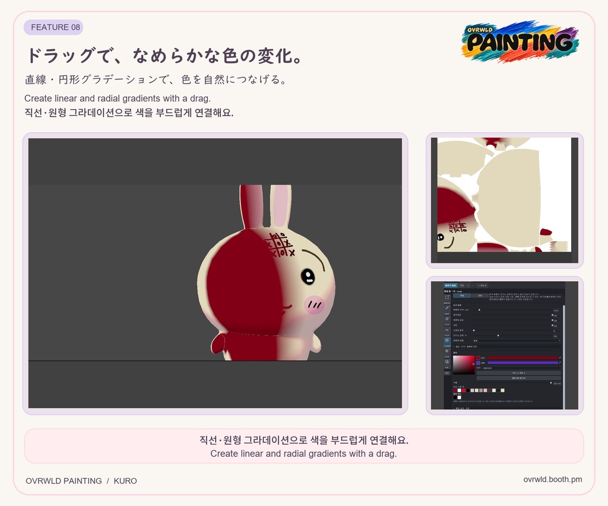The width and height of the screenshot is (608, 506).
Task: Select the fill bucket tool below gradient
Action: click(x=447, y=351)
